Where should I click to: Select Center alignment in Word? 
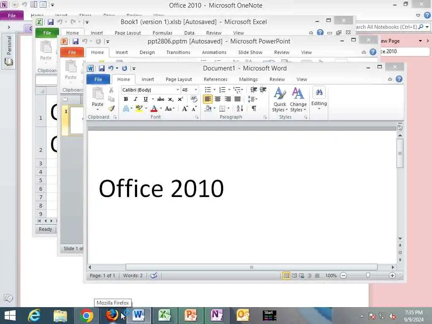point(218,99)
